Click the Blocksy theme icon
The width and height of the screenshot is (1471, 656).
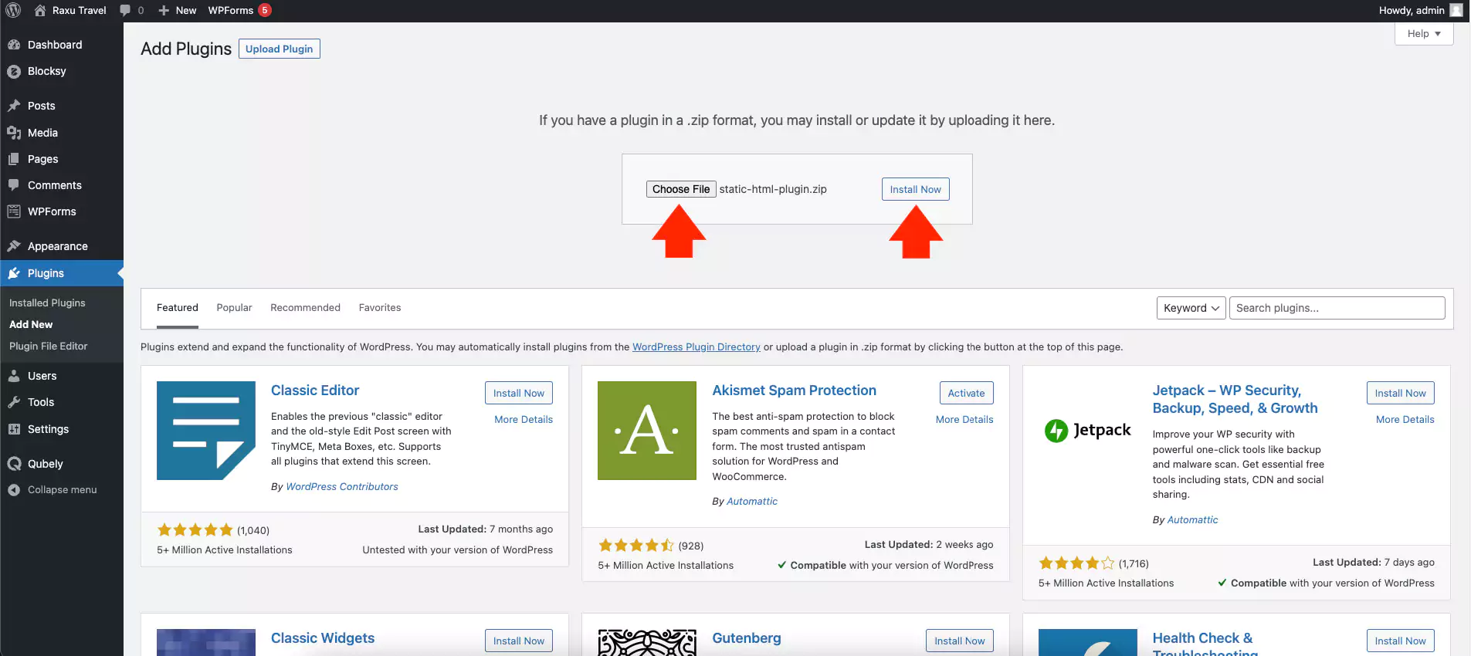pyautogui.click(x=14, y=71)
